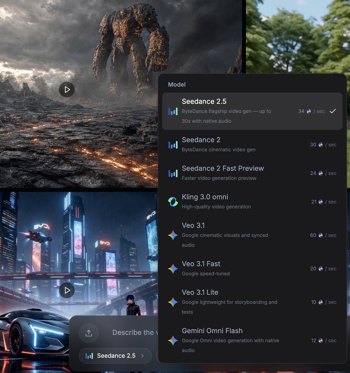Image resolution: width=350 pixels, height=373 pixels.
Task: Click the upload icon in the prompt bar
Action: click(x=89, y=333)
